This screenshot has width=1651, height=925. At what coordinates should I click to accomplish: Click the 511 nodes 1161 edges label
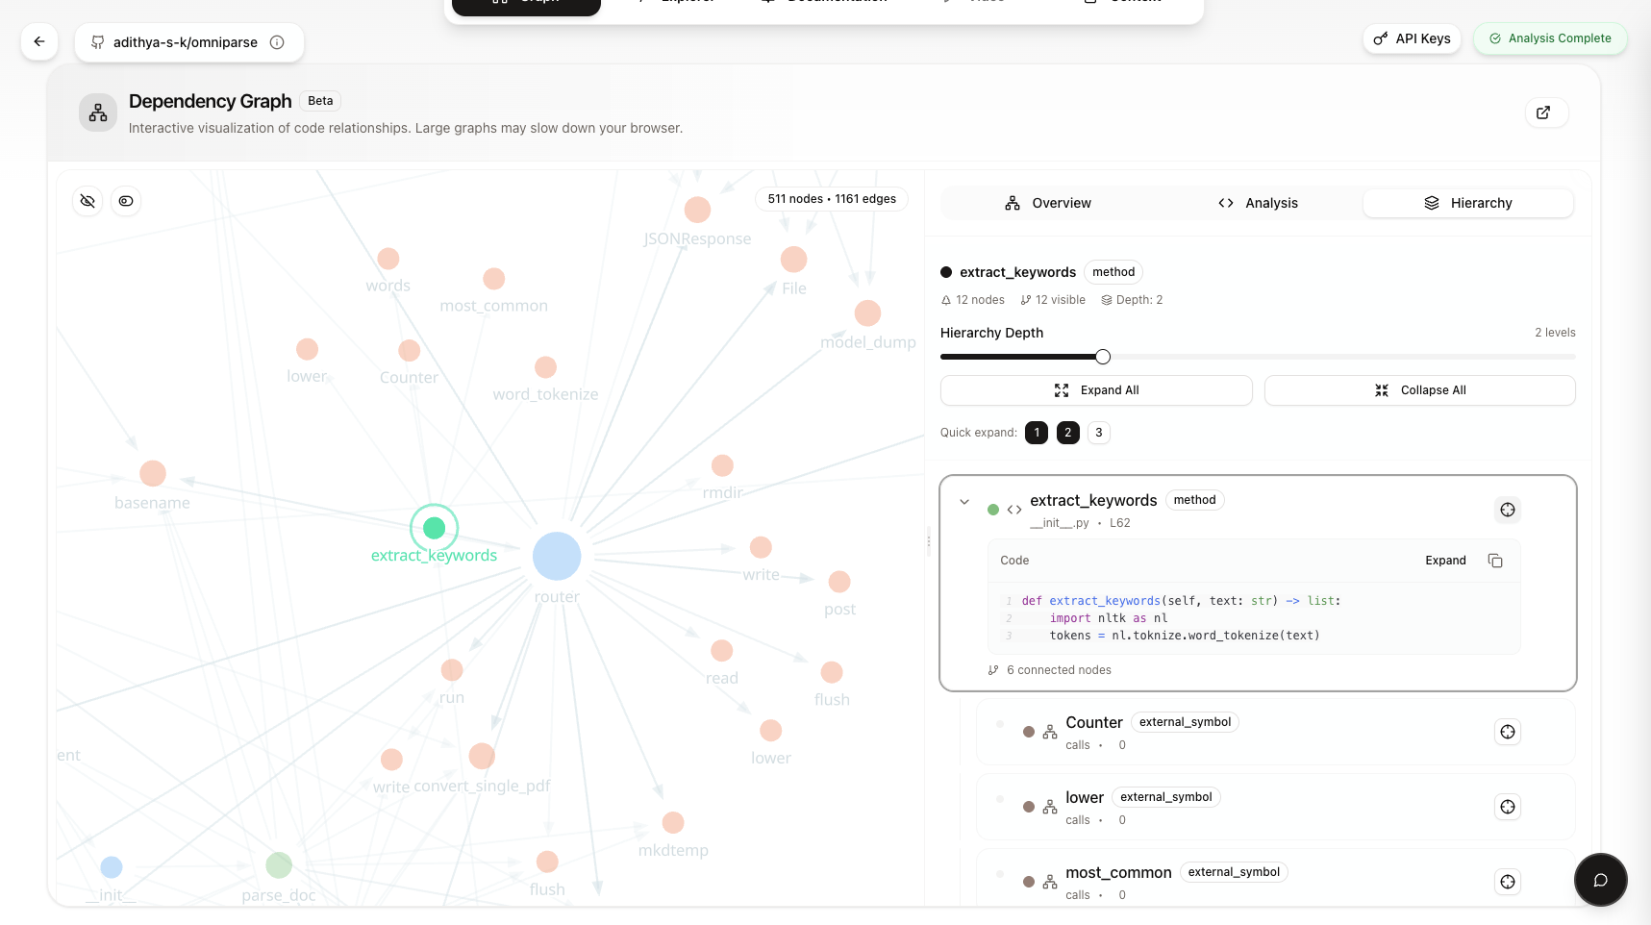click(x=832, y=199)
